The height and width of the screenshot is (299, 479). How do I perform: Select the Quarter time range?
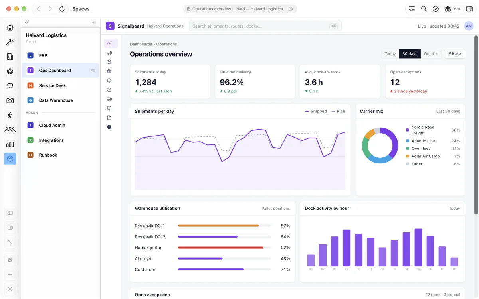click(431, 54)
